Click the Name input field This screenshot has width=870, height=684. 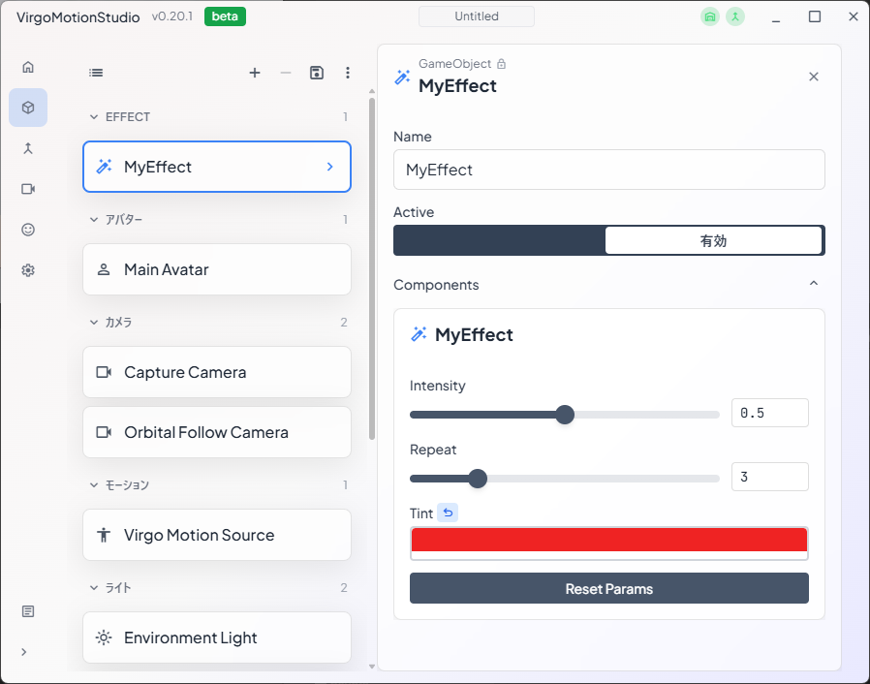(x=608, y=170)
